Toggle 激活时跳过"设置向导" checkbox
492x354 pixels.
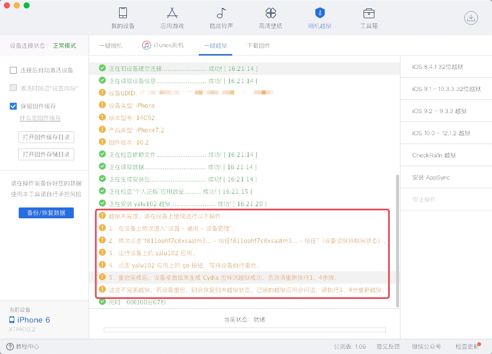(13, 88)
